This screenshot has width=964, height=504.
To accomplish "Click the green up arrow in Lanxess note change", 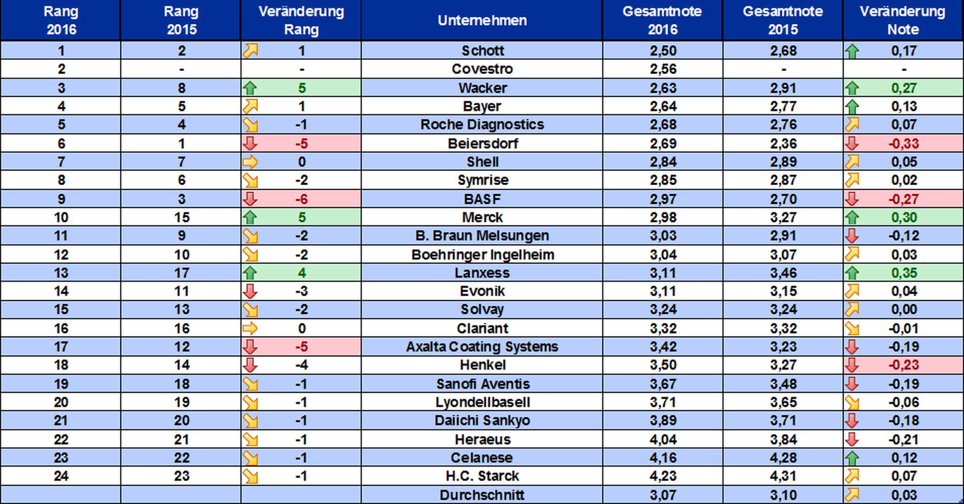I will pos(852,273).
